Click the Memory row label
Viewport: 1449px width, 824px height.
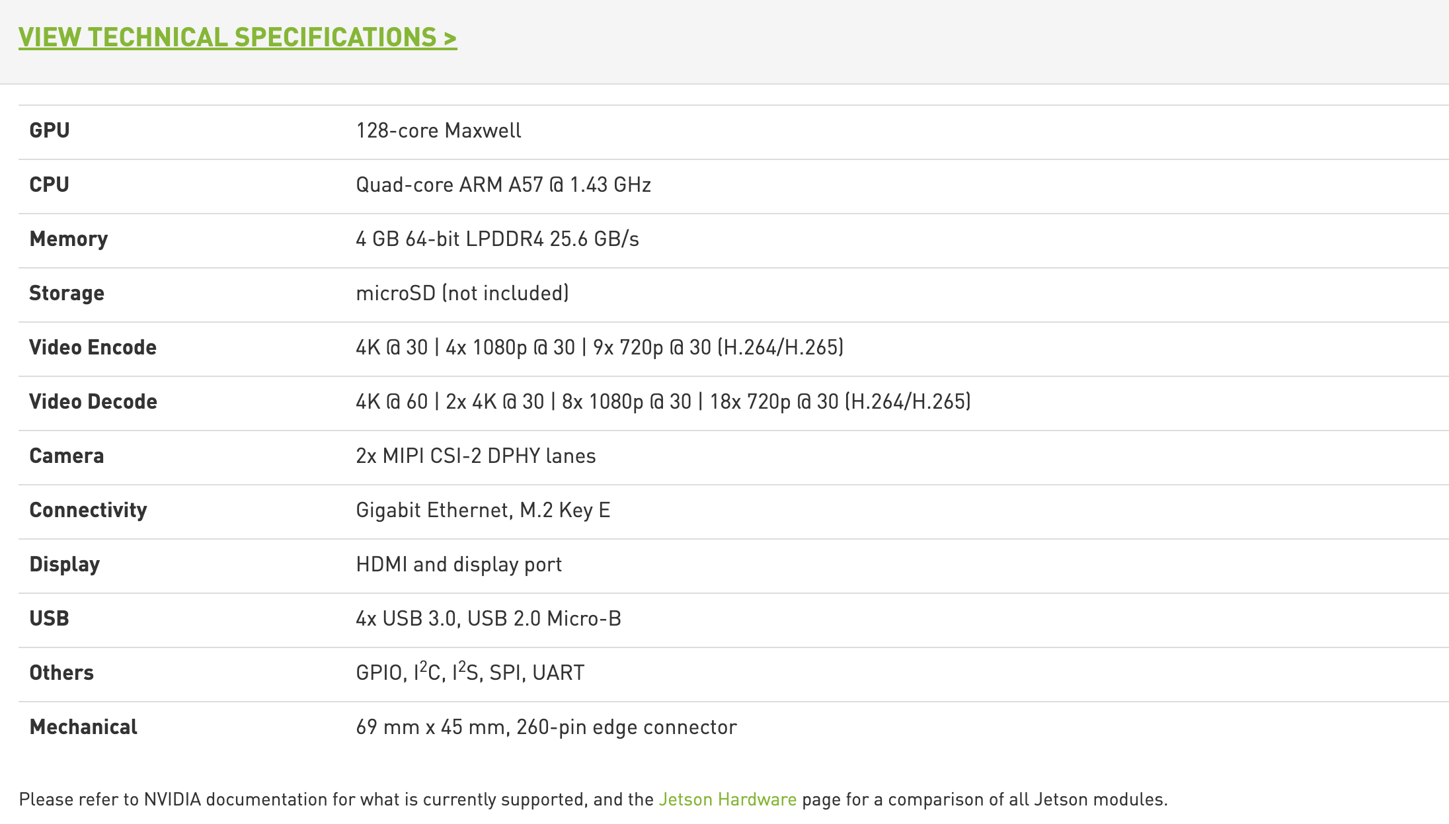[69, 239]
